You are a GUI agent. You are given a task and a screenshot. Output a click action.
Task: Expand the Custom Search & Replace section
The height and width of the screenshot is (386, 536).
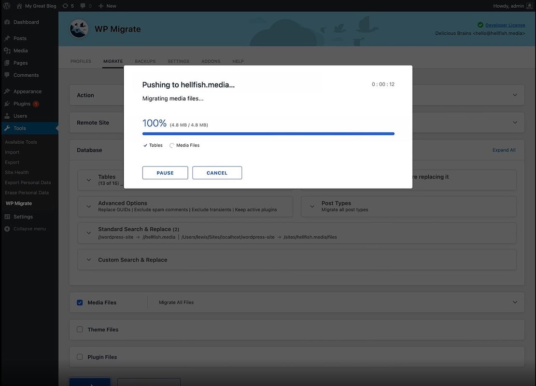(x=88, y=260)
